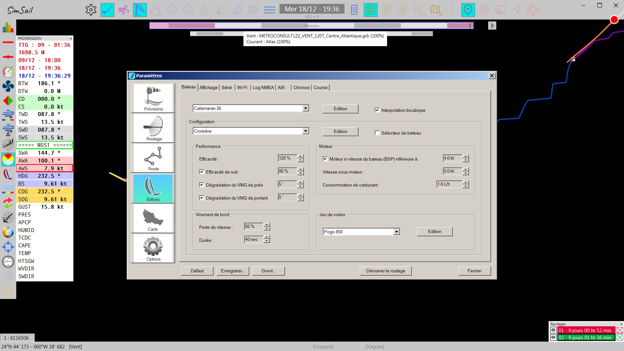Expand the Catamaran 38 boat dropdown
The width and height of the screenshot is (624, 351).
pyautogui.click(x=305, y=108)
